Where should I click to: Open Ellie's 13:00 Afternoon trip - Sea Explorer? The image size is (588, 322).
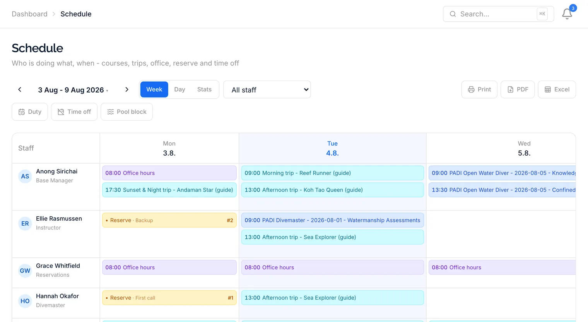coord(332,237)
